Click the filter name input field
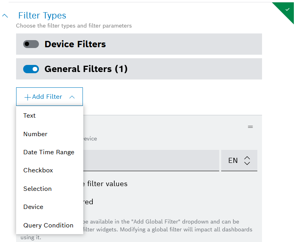This screenshot has height=242, width=297. tap(151, 161)
